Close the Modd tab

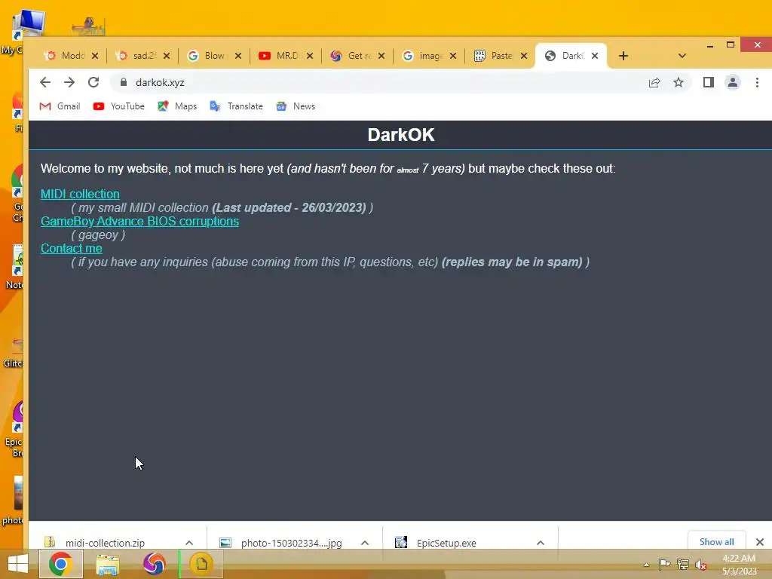[x=95, y=56]
